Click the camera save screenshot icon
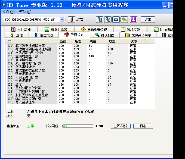The width and height of the screenshot is (185, 159). pyautogui.click(x=116, y=20)
